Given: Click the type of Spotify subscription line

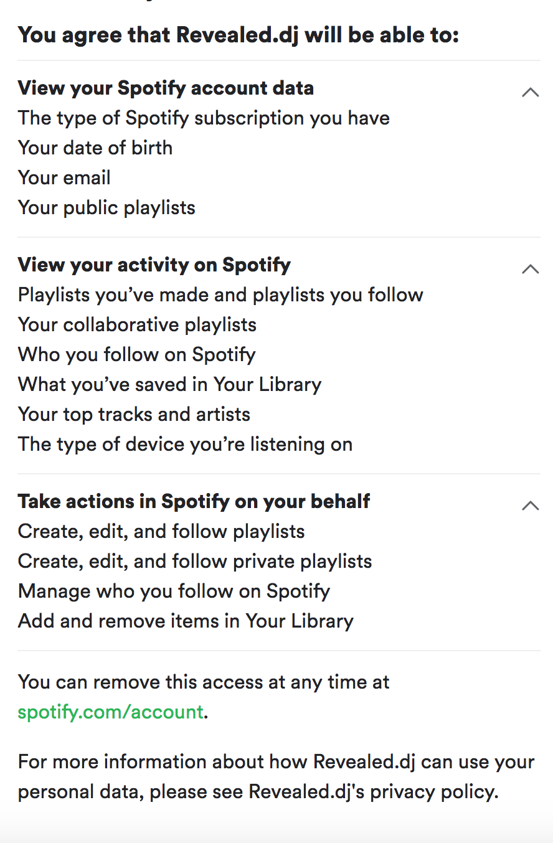Looking at the screenshot, I should click(x=204, y=118).
